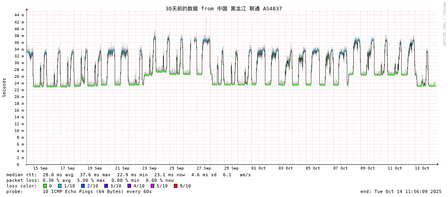This screenshot has width=448, height=197.
Task: Click the purple 3/10 loss swatch
Action: pyautogui.click(x=106, y=186)
